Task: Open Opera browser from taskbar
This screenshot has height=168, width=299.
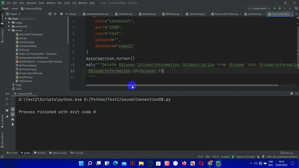Action: [201, 163]
